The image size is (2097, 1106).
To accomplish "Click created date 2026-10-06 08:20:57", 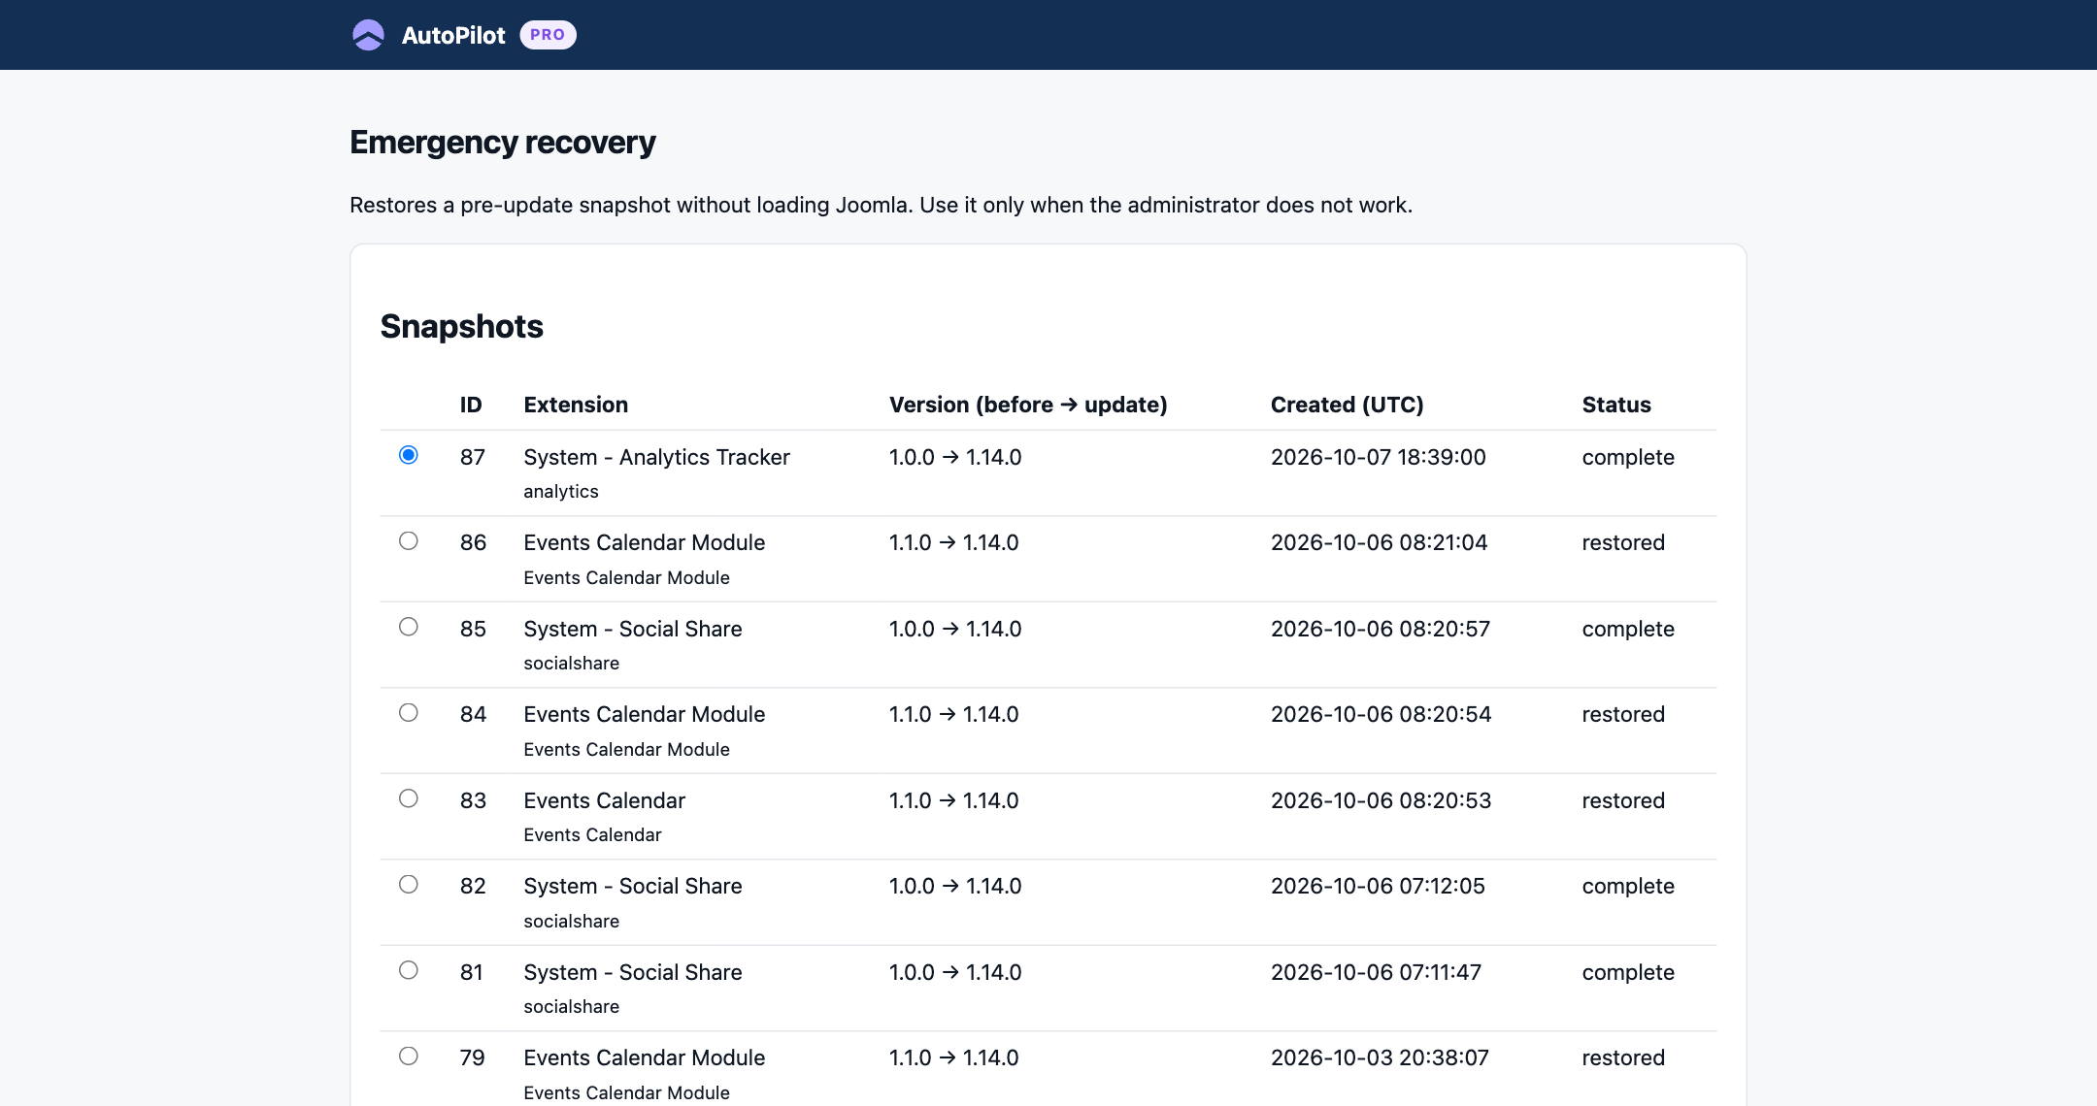I will click(1381, 629).
